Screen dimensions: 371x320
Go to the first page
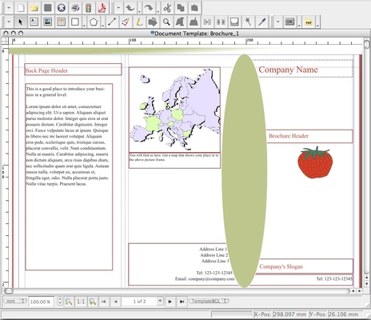[104, 302]
